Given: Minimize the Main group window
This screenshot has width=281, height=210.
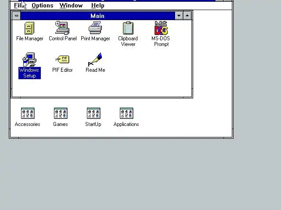Looking at the screenshot, I should pyautogui.click(x=179, y=16).
